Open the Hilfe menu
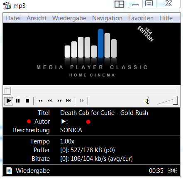 point(166,18)
